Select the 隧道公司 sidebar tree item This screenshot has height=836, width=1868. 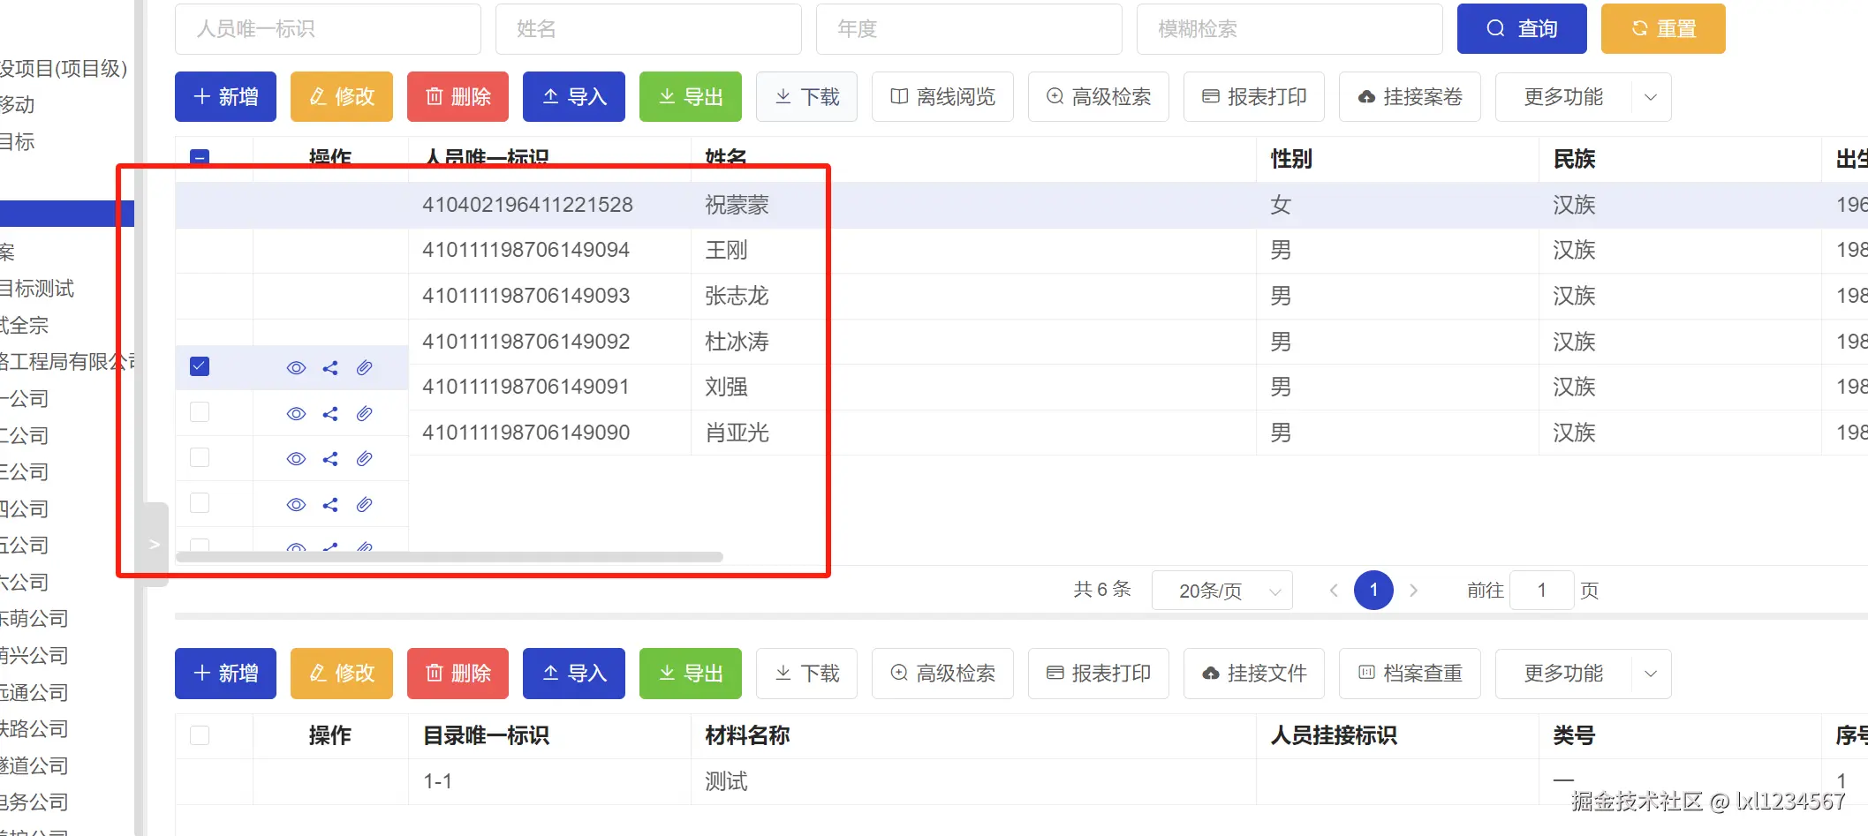click(x=34, y=765)
